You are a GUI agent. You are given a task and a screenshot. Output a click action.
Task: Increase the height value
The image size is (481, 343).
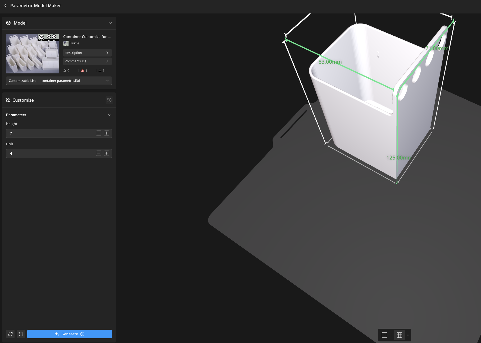pyautogui.click(x=107, y=133)
